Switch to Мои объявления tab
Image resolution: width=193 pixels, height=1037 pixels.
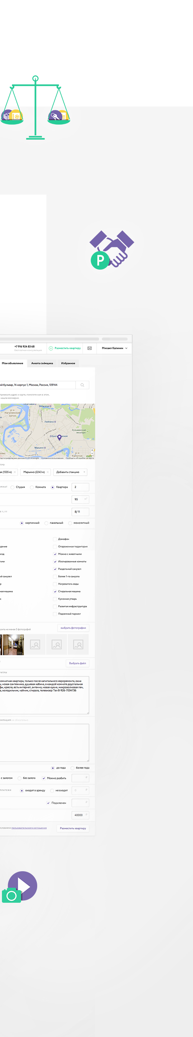pos(12,363)
